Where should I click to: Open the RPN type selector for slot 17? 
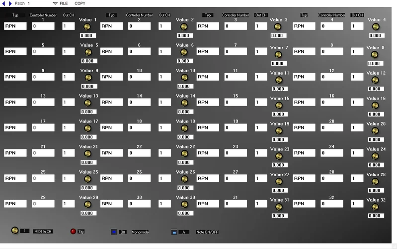click(x=15, y=127)
